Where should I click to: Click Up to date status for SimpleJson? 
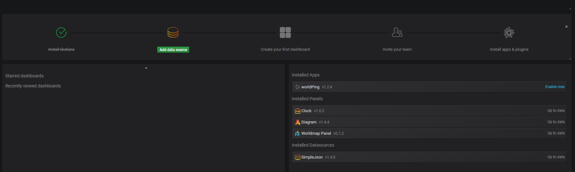[x=556, y=157]
